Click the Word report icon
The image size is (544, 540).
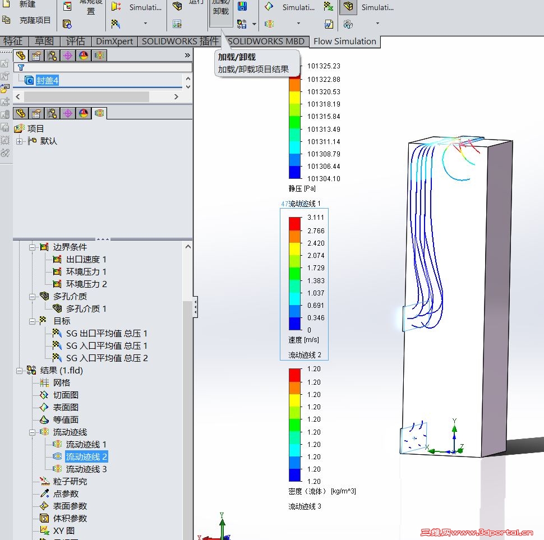click(328, 24)
